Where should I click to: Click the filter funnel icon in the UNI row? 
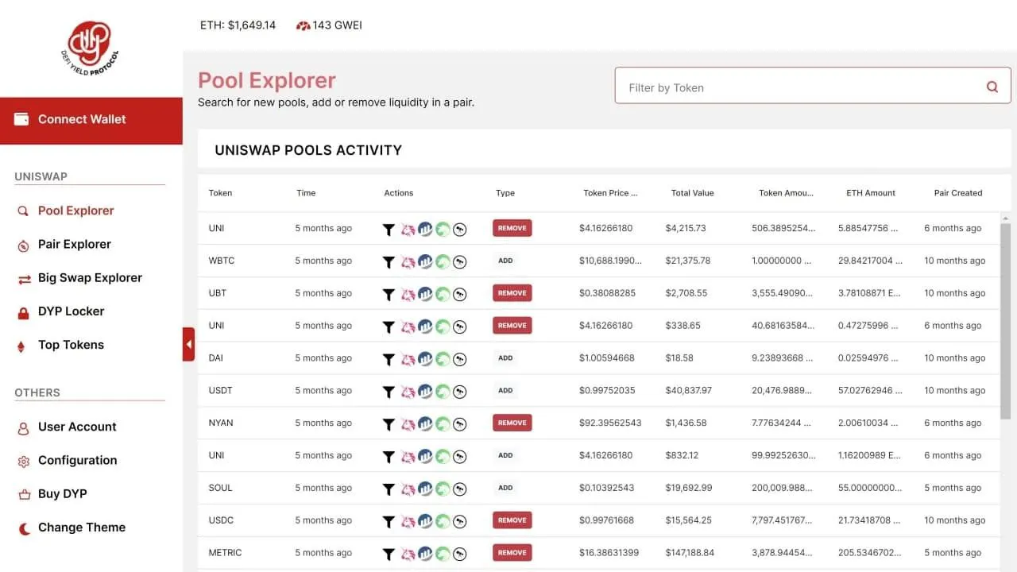click(389, 228)
